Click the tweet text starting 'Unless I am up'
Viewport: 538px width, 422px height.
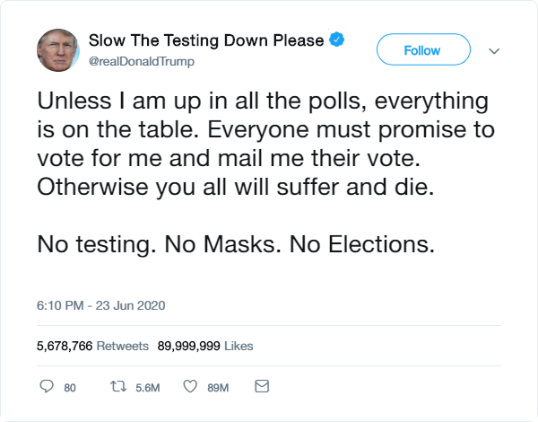(x=265, y=141)
